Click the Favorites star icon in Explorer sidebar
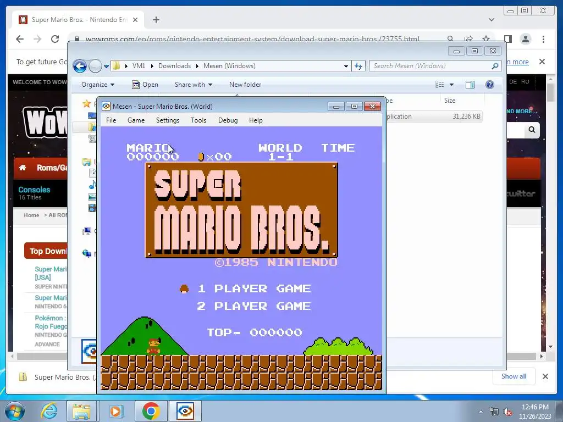The image size is (563, 422). click(86, 104)
